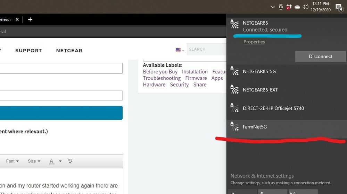The width and height of the screenshot is (347, 194).
Task: Click into the SEARCH field
Action: (x=206, y=49)
